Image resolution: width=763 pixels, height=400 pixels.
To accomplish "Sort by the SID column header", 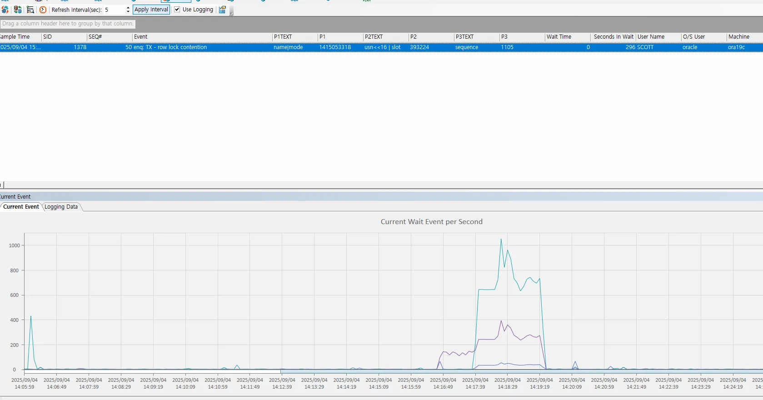I will [x=64, y=37].
